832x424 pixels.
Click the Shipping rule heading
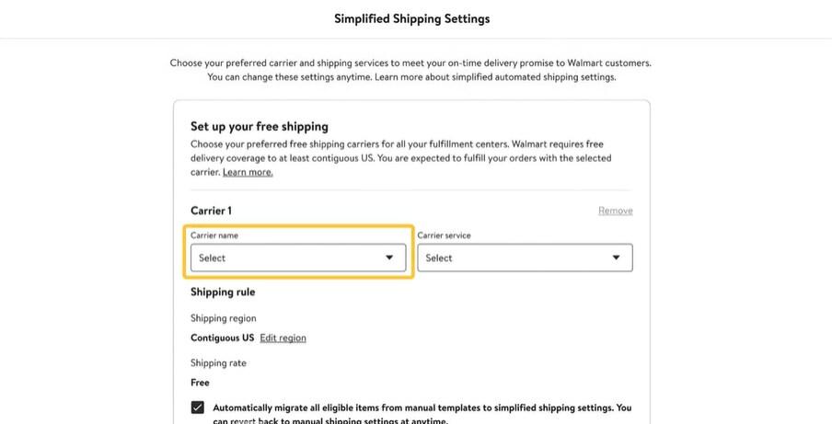click(x=223, y=292)
